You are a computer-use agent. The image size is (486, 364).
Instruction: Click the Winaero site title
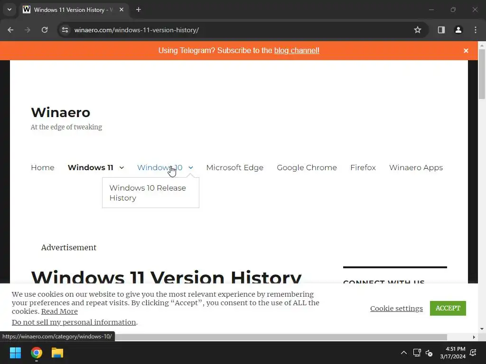point(61,112)
